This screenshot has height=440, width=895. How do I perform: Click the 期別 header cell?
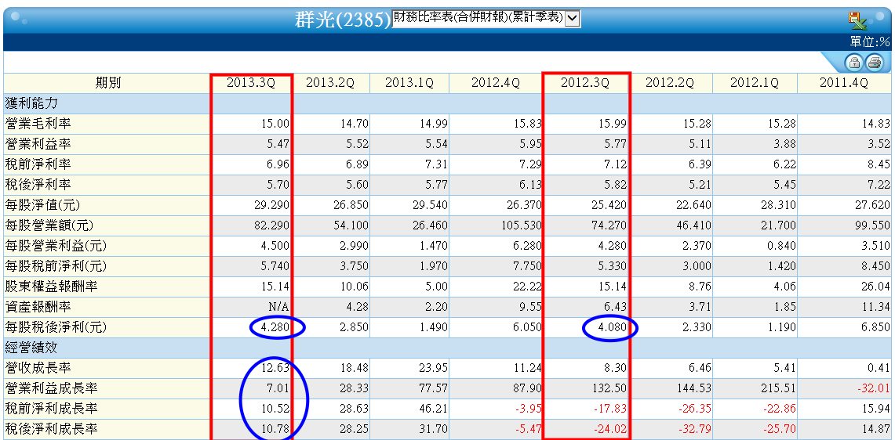pyautogui.click(x=107, y=83)
